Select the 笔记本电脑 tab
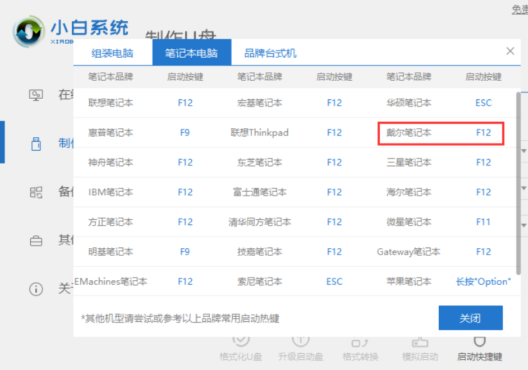The height and width of the screenshot is (370, 528). tap(191, 53)
